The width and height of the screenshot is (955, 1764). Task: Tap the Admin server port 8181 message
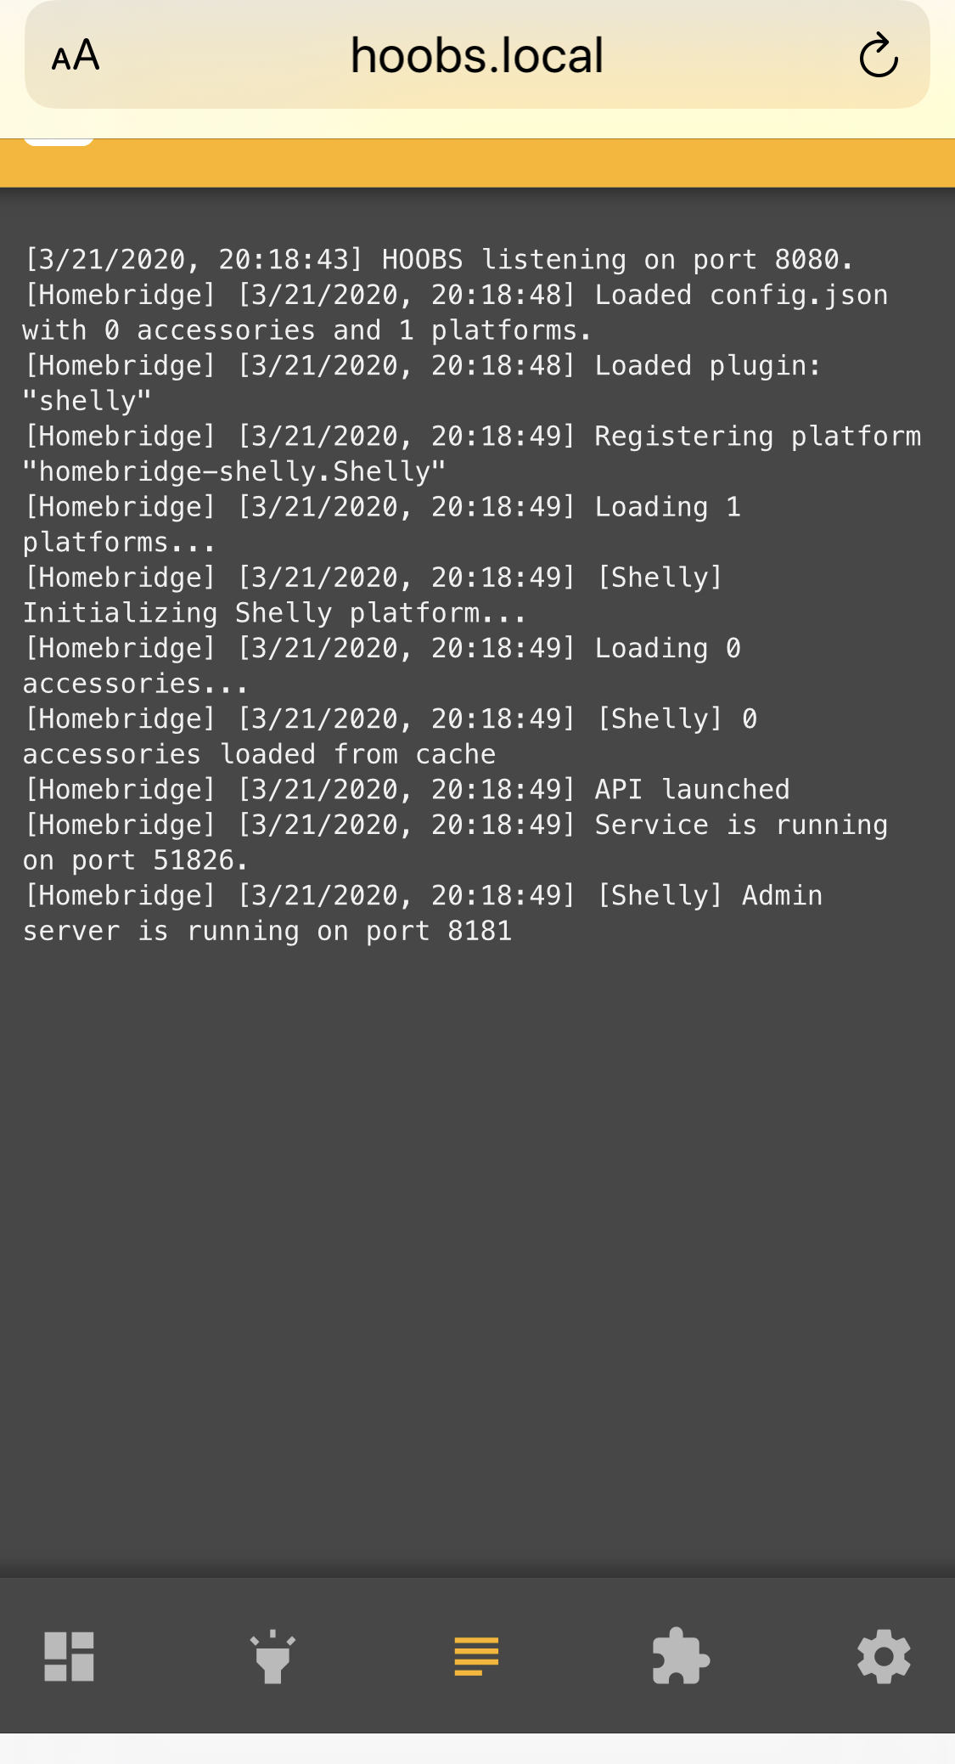[422, 912]
